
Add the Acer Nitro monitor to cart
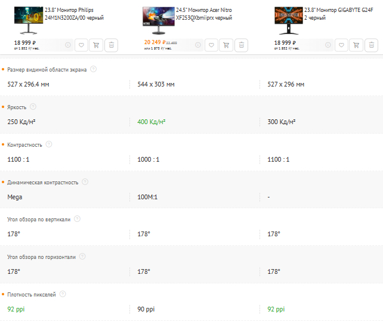(x=227, y=45)
